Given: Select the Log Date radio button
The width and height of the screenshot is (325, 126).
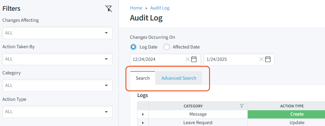Looking at the screenshot, I should tap(133, 47).
